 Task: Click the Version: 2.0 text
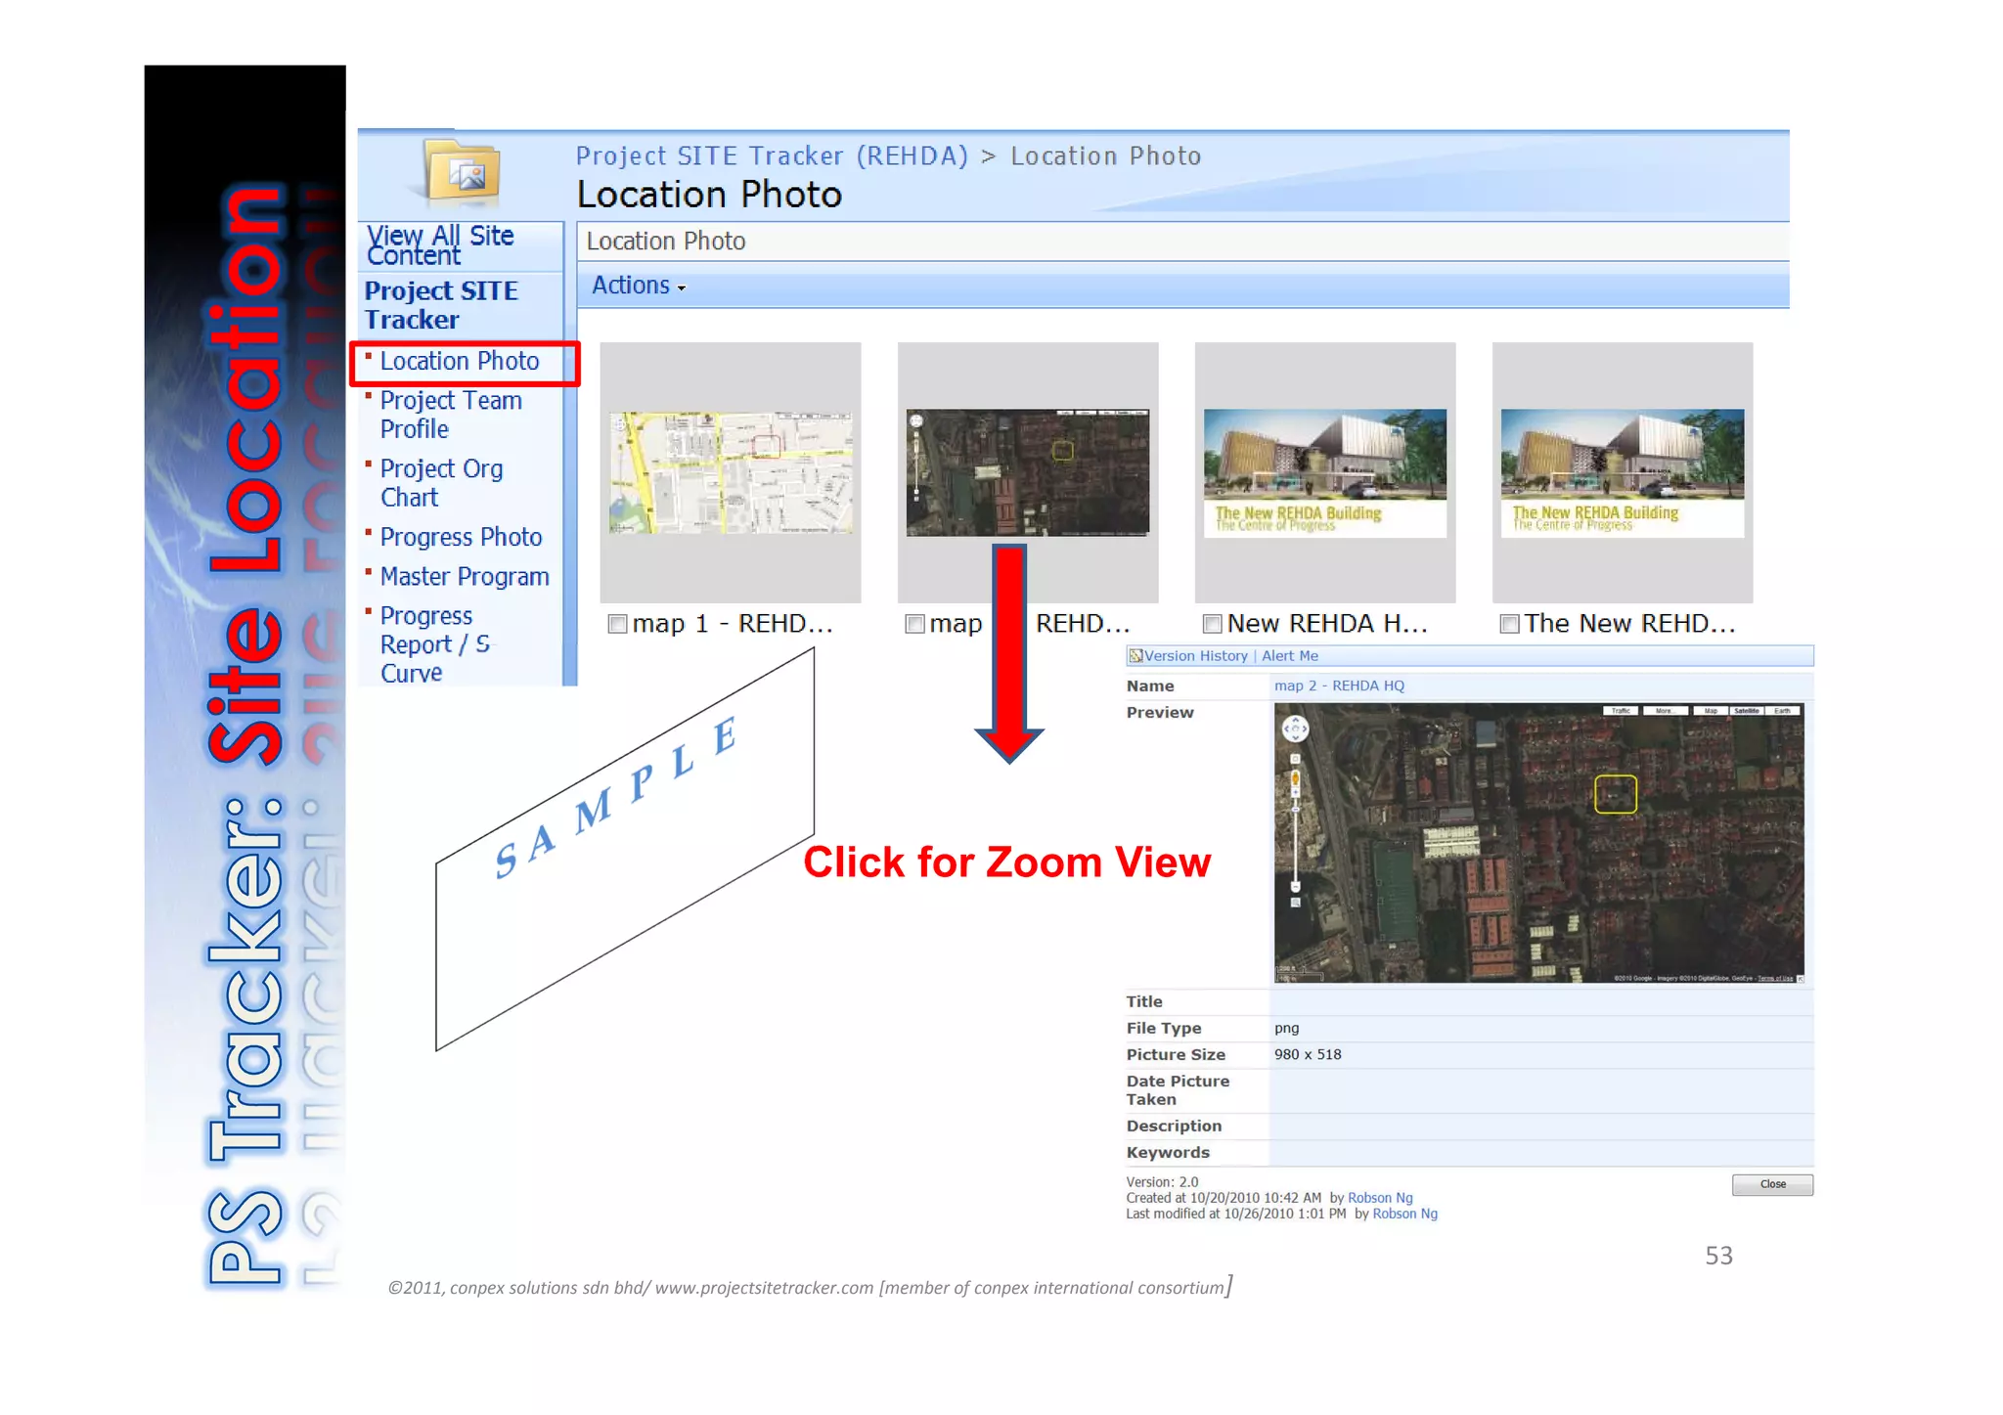point(1162,1182)
